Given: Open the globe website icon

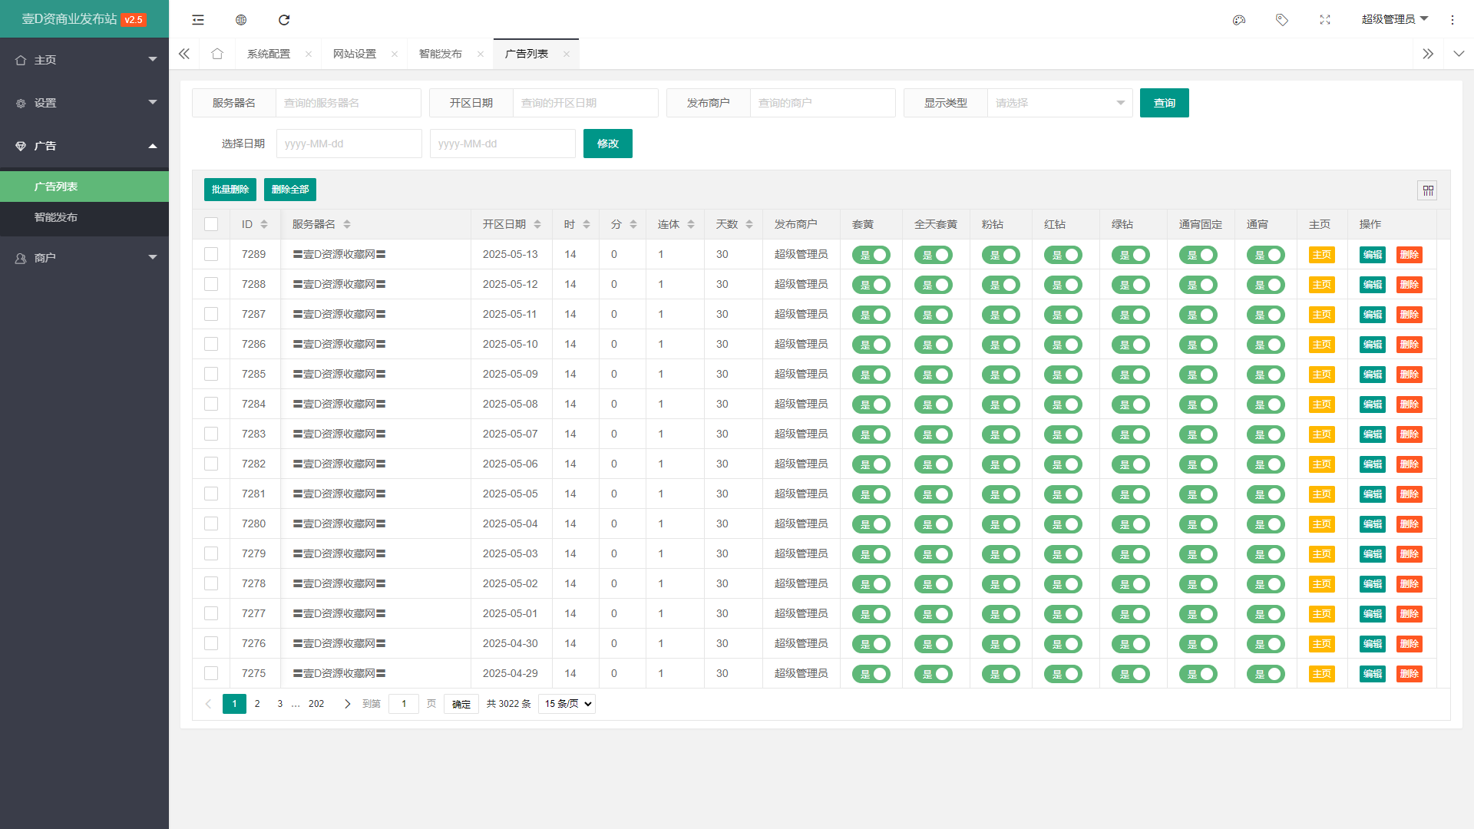Looking at the screenshot, I should (241, 20).
